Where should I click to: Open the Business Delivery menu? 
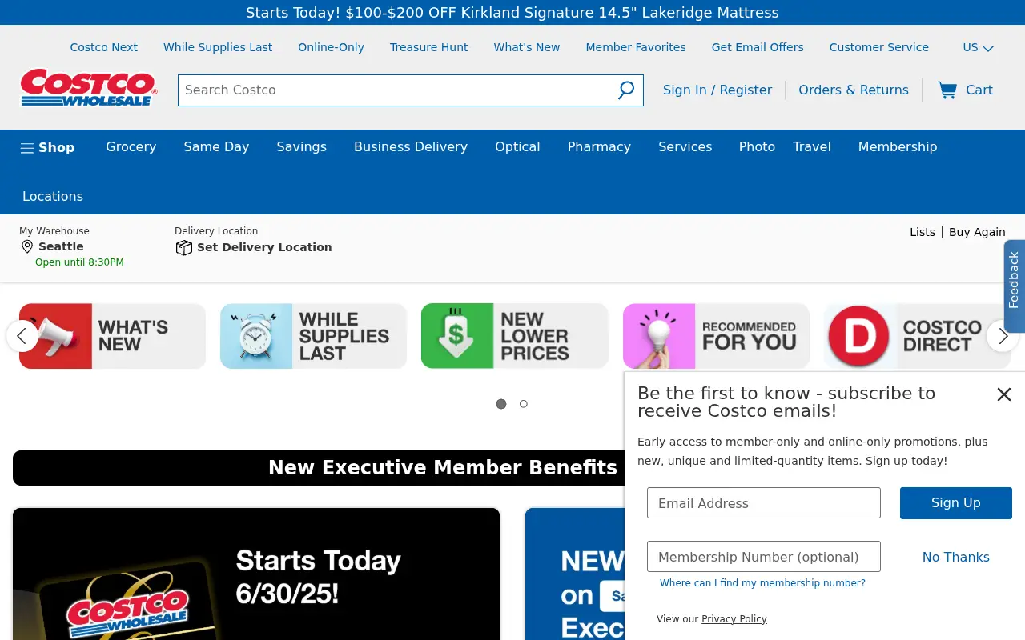411,147
